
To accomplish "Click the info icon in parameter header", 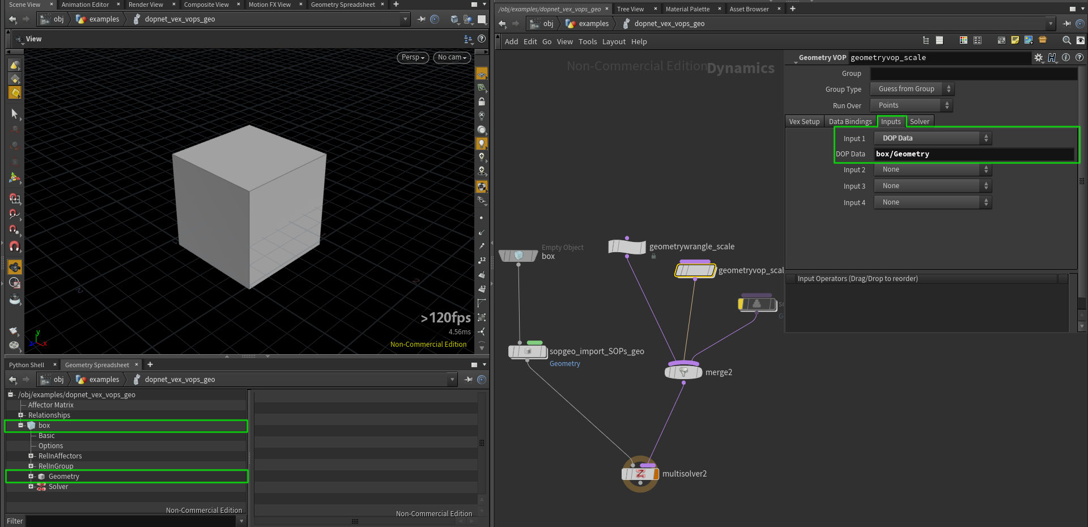I will tap(1066, 58).
